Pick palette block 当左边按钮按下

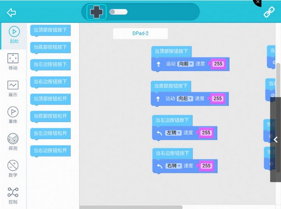coord(51,64)
